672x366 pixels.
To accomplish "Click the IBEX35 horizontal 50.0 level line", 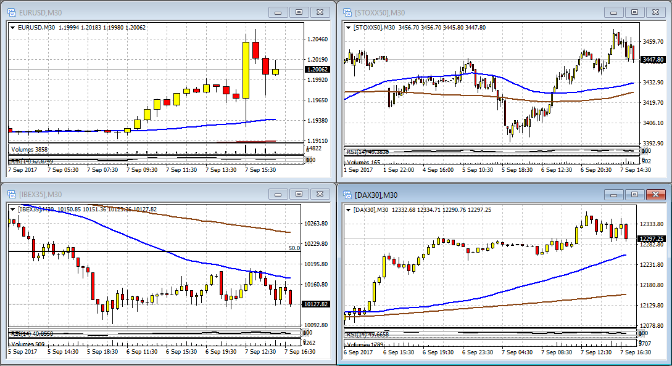I will 155,251.
